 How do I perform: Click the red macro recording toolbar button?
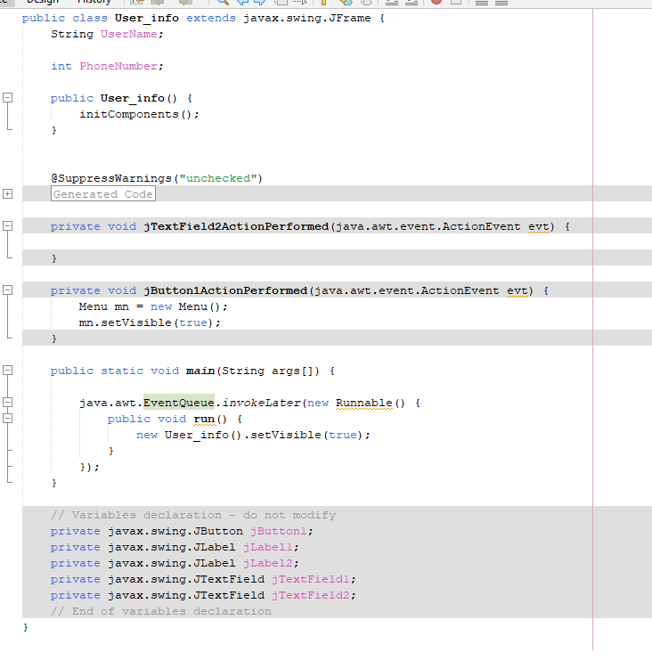436,2
